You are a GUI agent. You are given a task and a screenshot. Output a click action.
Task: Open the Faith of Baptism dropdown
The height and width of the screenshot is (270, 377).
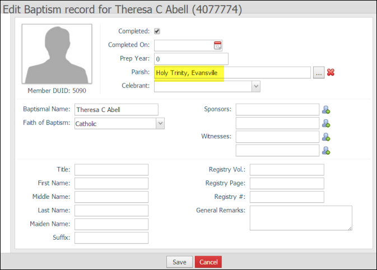(x=160, y=124)
